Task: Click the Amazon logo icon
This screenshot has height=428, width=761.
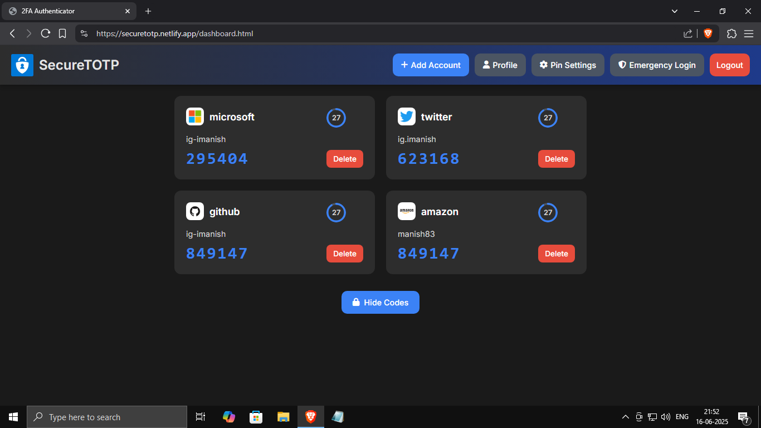Action: [x=407, y=211]
